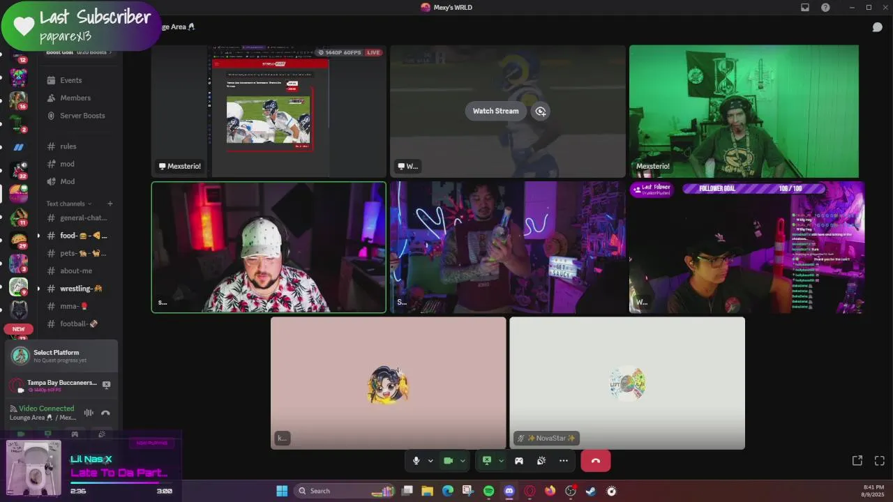Click Watch Stream on blurred stream
The height and width of the screenshot is (502, 893).
click(x=495, y=111)
